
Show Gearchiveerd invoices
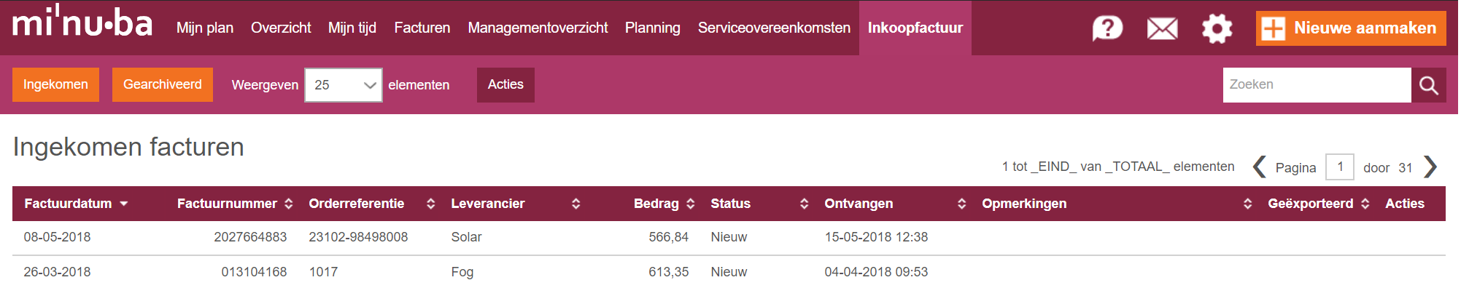click(x=163, y=84)
